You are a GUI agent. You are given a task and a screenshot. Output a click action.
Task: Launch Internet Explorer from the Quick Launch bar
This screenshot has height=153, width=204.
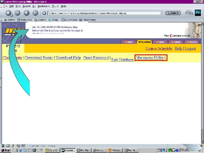click(x=20, y=150)
